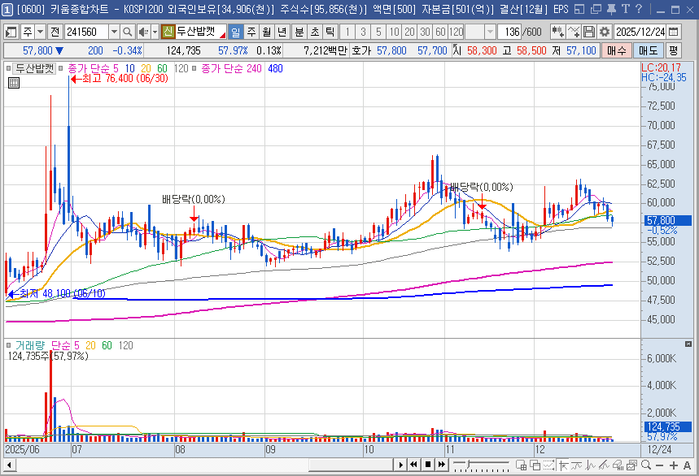Toggle the small square before 거래량 label

[x=8, y=346]
